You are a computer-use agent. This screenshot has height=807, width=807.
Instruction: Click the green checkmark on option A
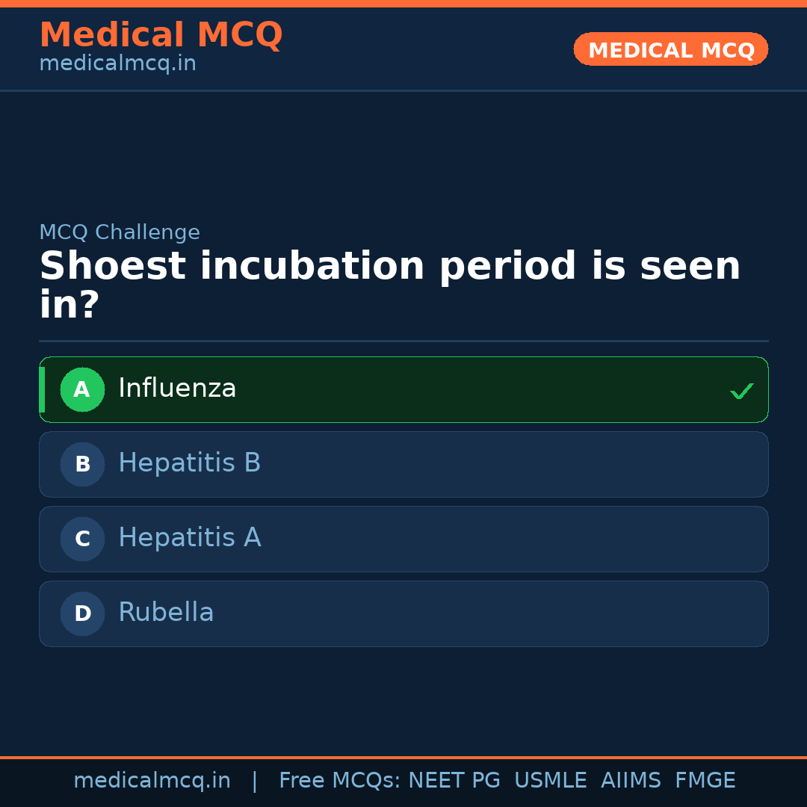[x=741, y=390]
